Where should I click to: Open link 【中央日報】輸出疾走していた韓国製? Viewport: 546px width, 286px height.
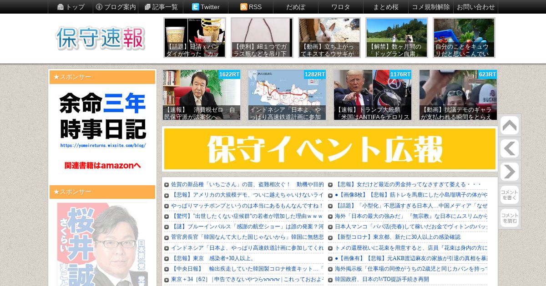pyautogui.click(x=247, y=269)
